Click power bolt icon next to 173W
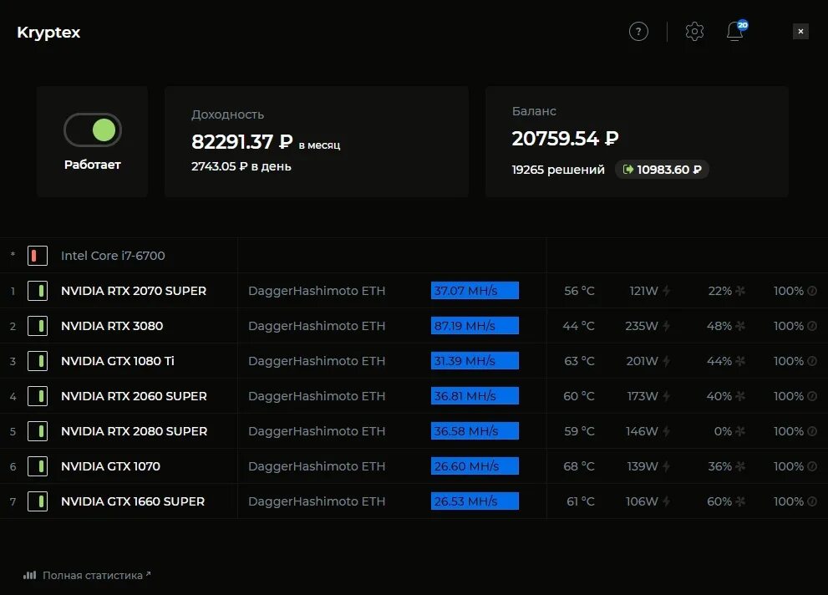The image size is (828, 595). pyautogui.click(x=667, y=396)
